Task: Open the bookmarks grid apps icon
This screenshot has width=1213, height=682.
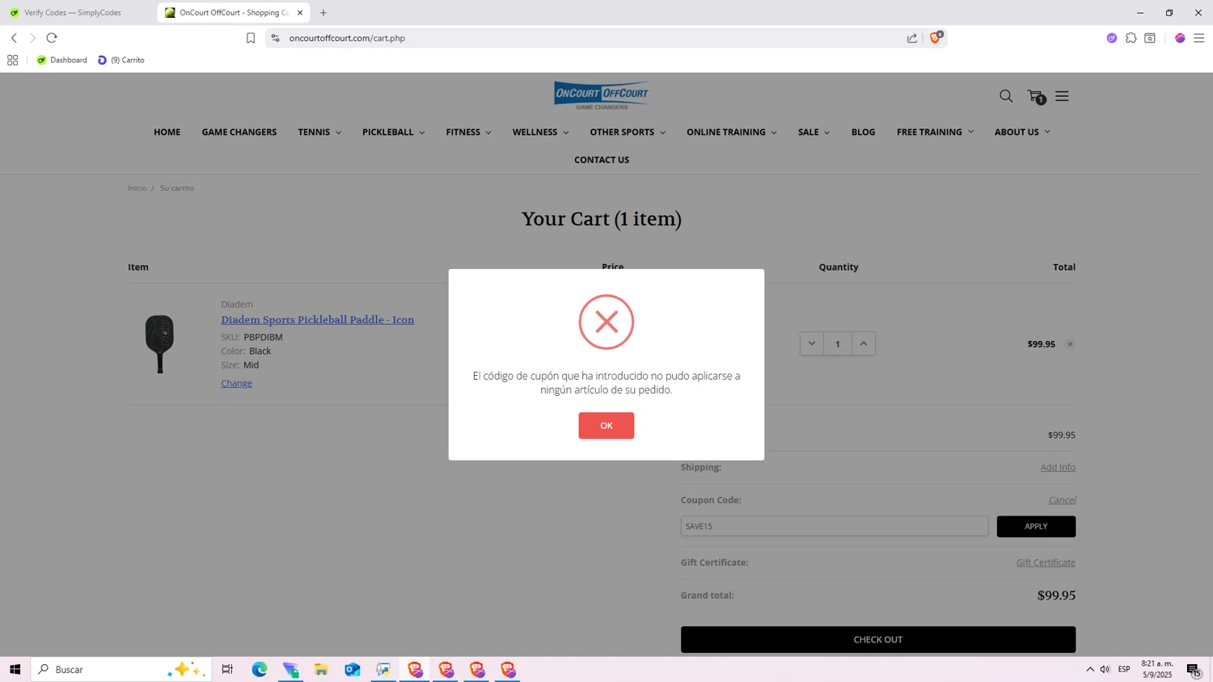Action: 12,60
